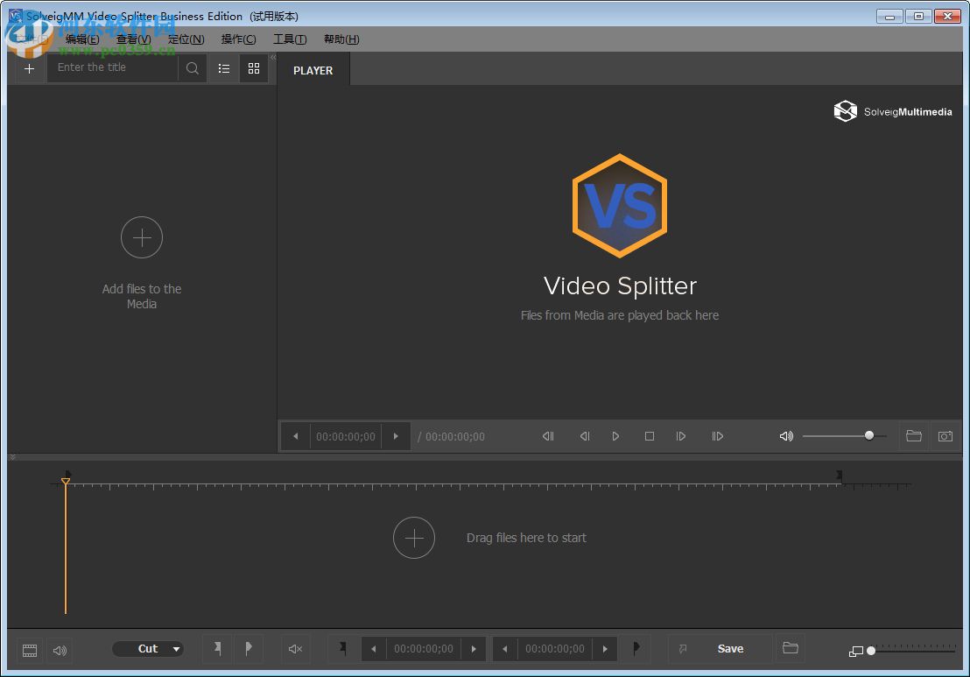Click the add media plus icon
The height and width of the screenshot is (677, 970).
(x=29, y=68)
